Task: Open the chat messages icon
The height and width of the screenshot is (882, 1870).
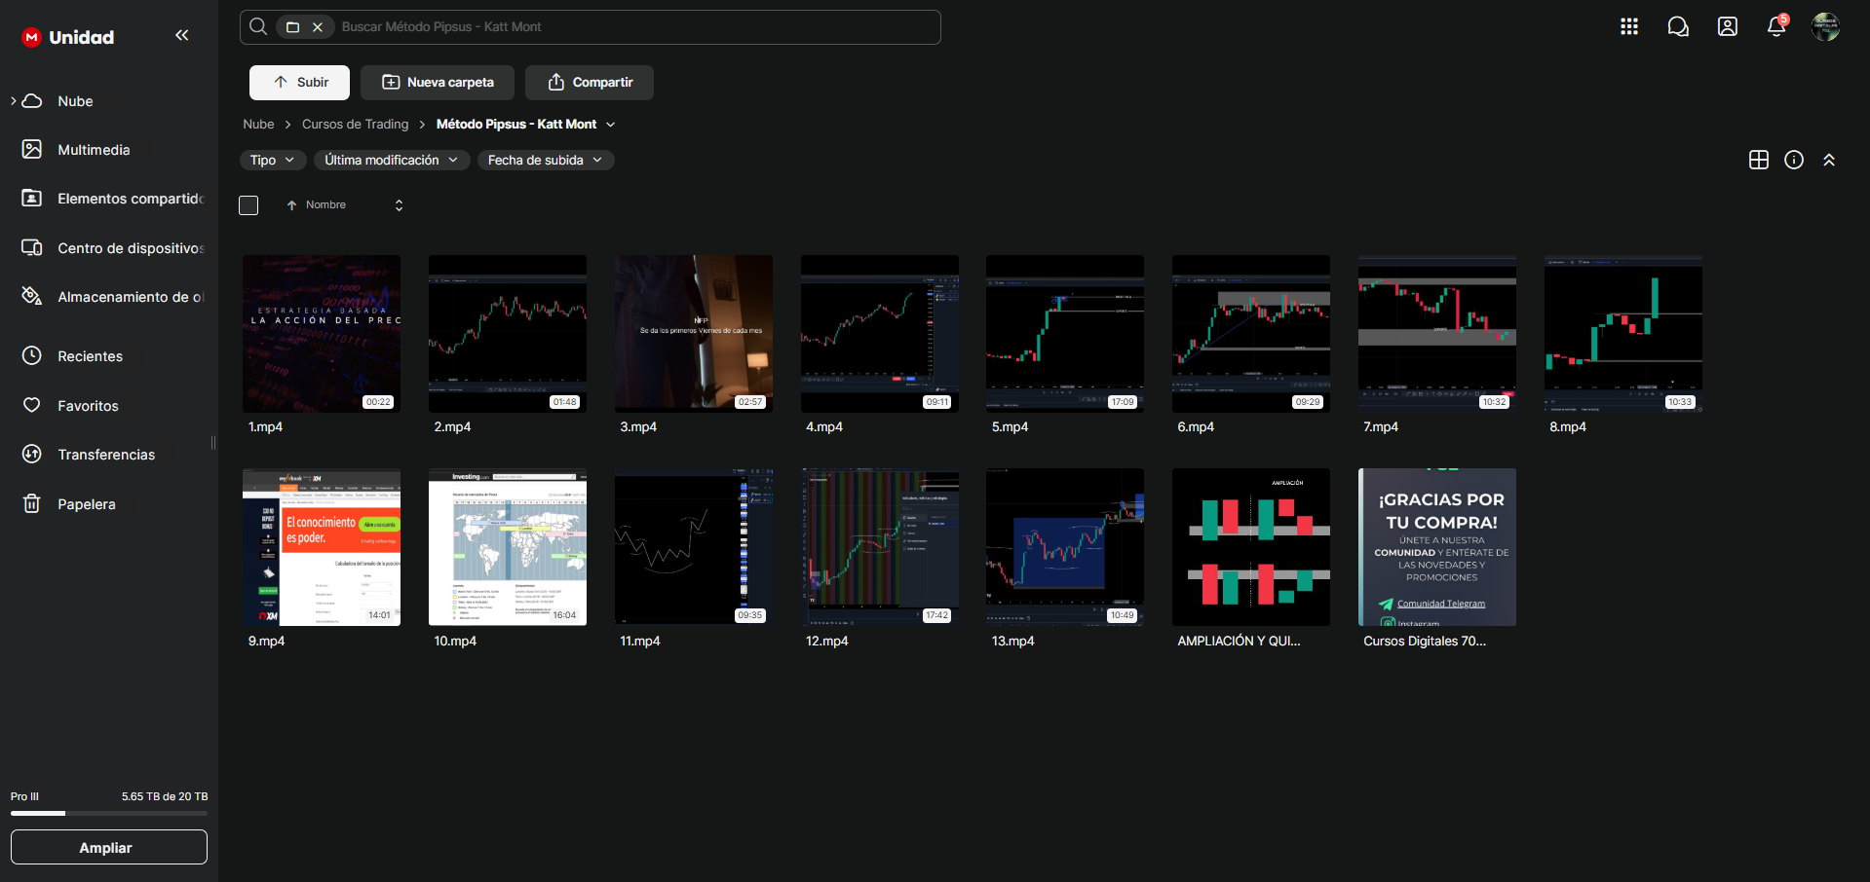Action: [1677, 27]
